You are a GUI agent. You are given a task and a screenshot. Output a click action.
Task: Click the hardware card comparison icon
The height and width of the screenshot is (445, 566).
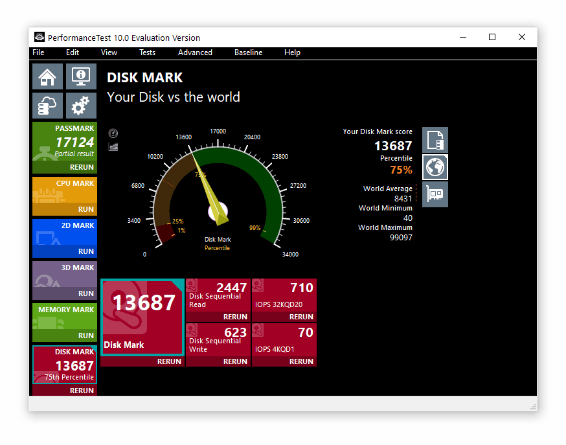(435, 194)
